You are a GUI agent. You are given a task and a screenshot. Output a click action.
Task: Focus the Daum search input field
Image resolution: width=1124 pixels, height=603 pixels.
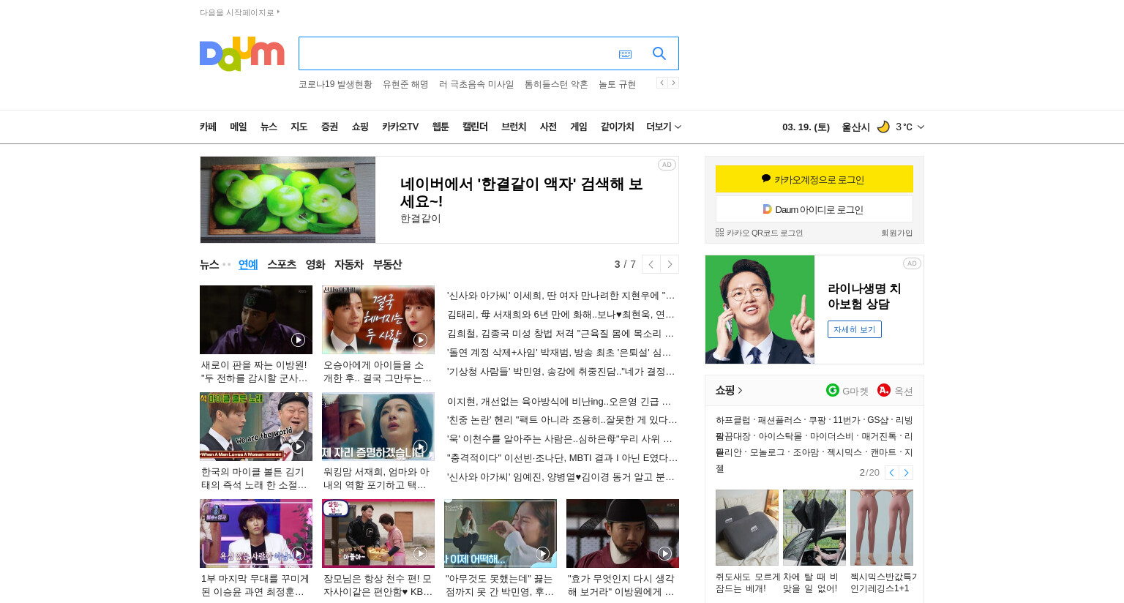457,53
